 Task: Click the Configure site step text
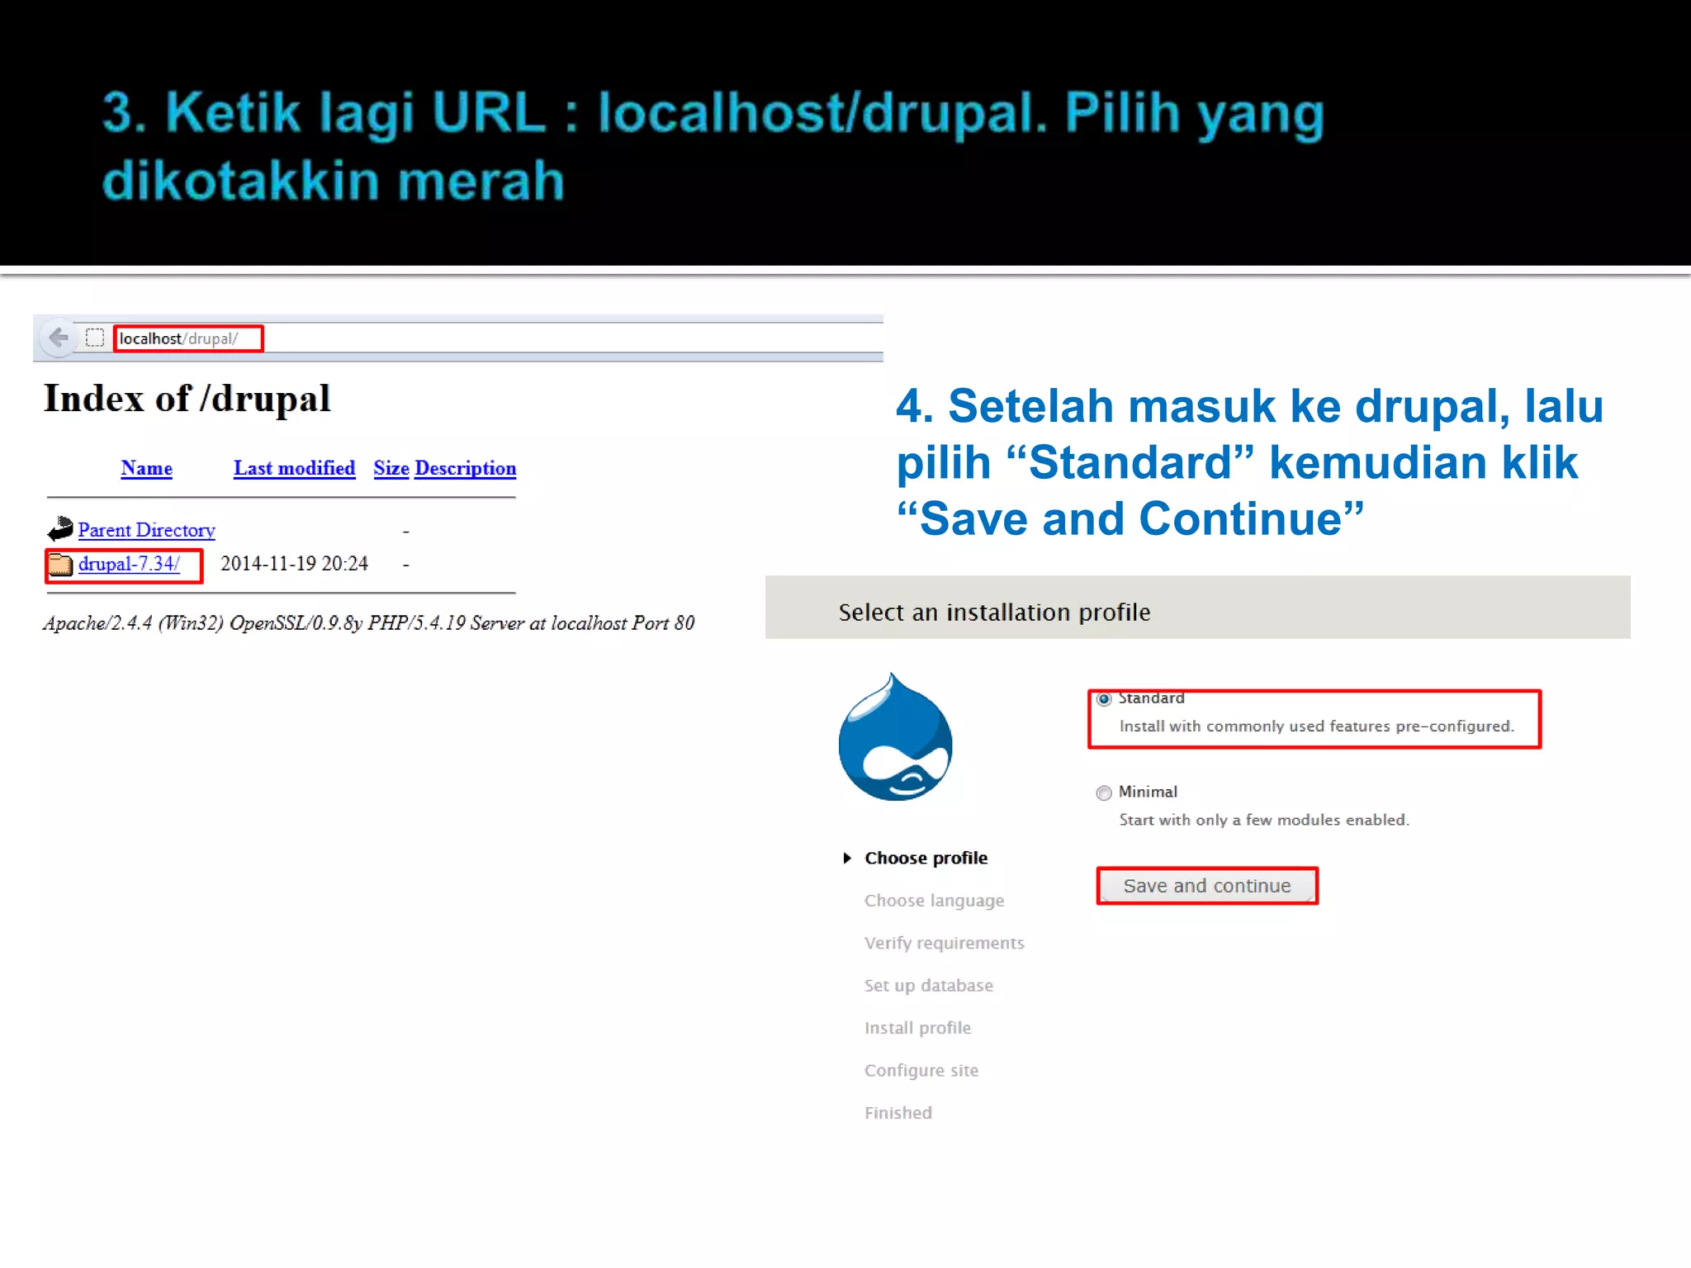(921, 1071)
